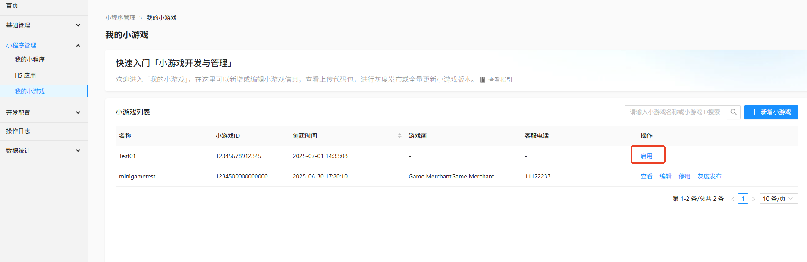Click the 新增小游戏 button
The height and width of the screenshot is (262, 807).
pyautogui.click(x=771, y=112)
